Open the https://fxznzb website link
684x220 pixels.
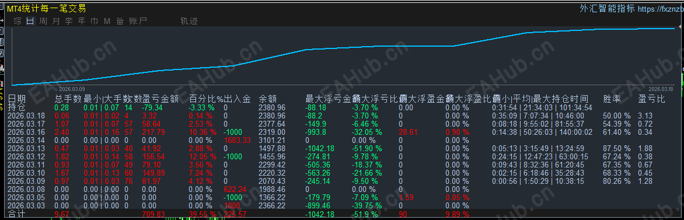pyautogui.click(x=661, y=9)
